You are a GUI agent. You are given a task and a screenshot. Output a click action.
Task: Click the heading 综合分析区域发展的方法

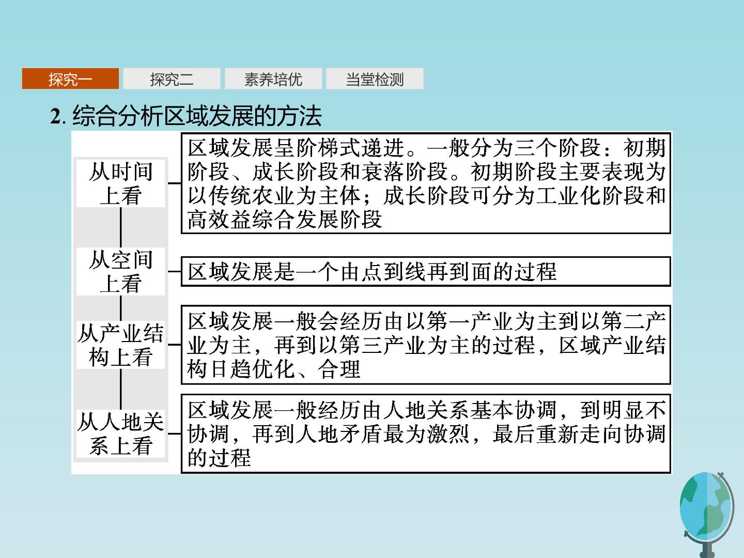point(197,116)
